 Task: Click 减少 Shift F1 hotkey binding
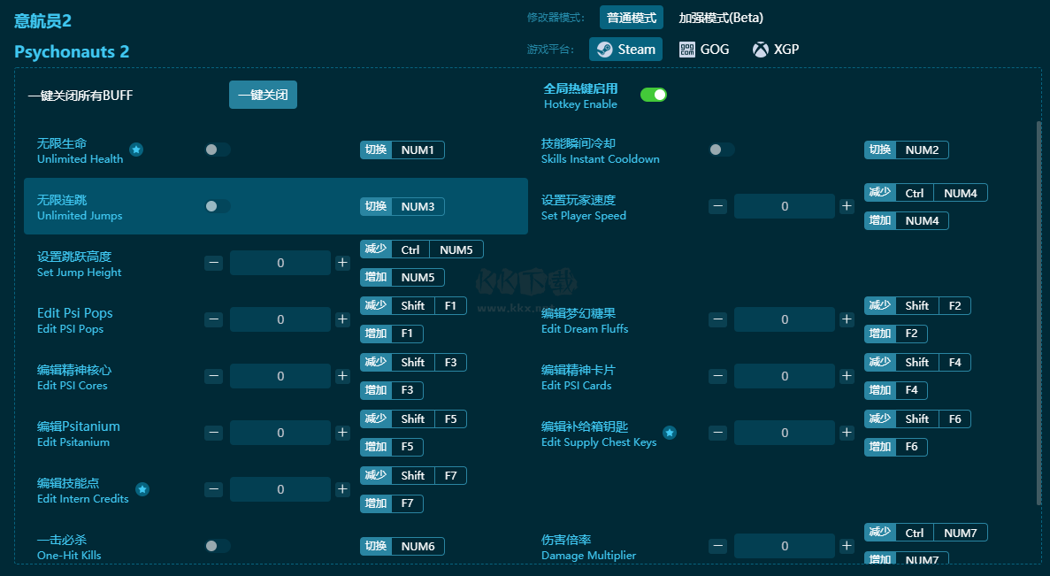413,306
